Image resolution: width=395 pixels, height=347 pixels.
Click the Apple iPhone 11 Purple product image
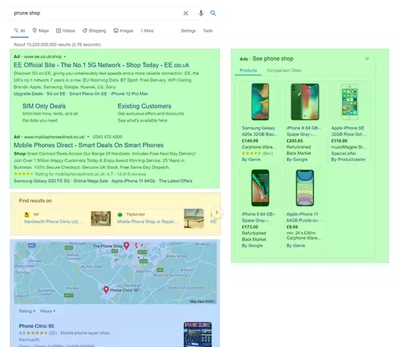click(305, 188)
